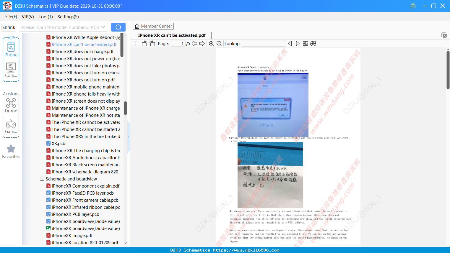Collapse the file tree with side handle
This screenshot has height=253, width=450.
[x=129, y=136]
